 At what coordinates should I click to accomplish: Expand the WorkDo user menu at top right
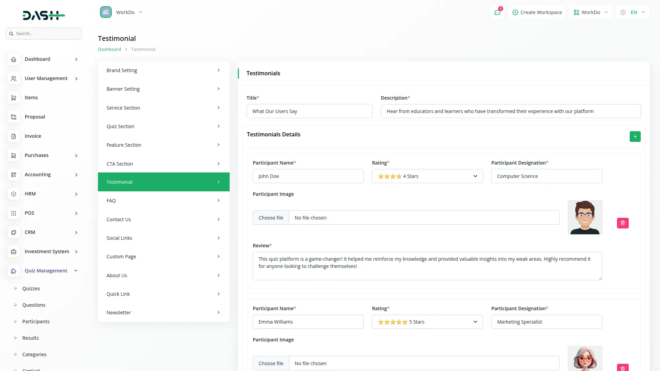click(x=591, y=12)
